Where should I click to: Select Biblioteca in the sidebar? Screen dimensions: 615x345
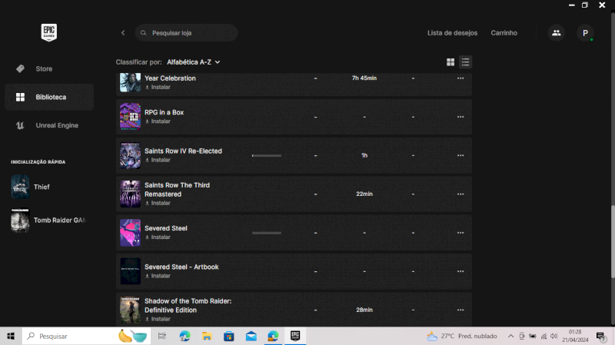pos(49,97)
